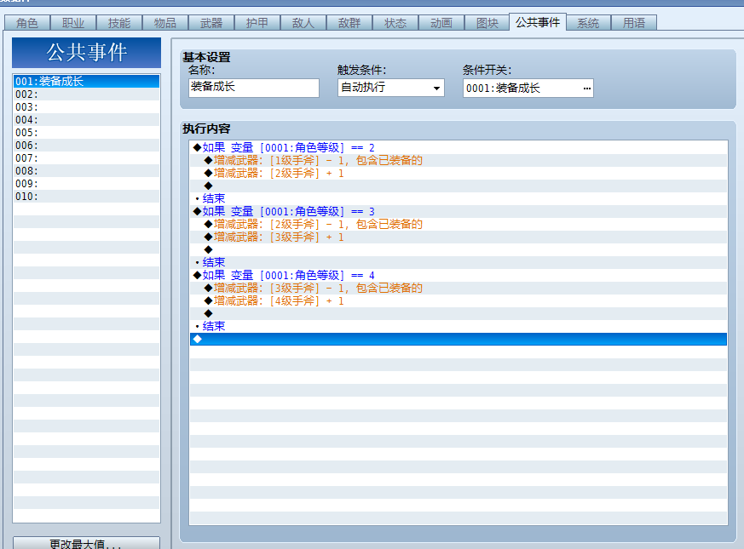Select the 结束 line after level 3 block
Screen dimensions: 744x549
[x=459, y=262]
